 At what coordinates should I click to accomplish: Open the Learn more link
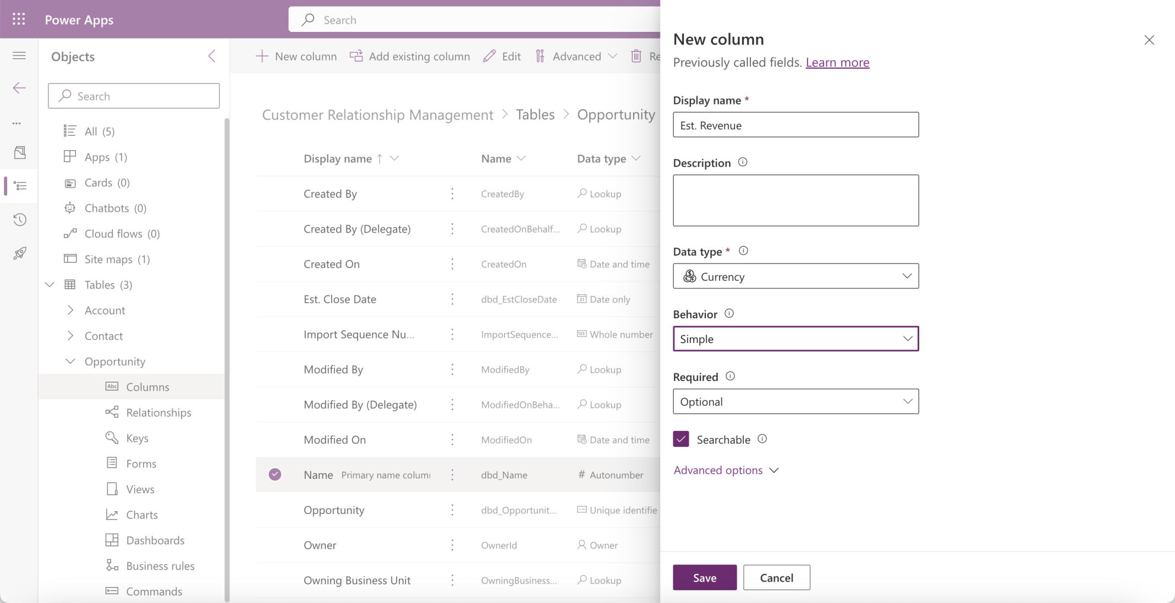pos(837,62)
